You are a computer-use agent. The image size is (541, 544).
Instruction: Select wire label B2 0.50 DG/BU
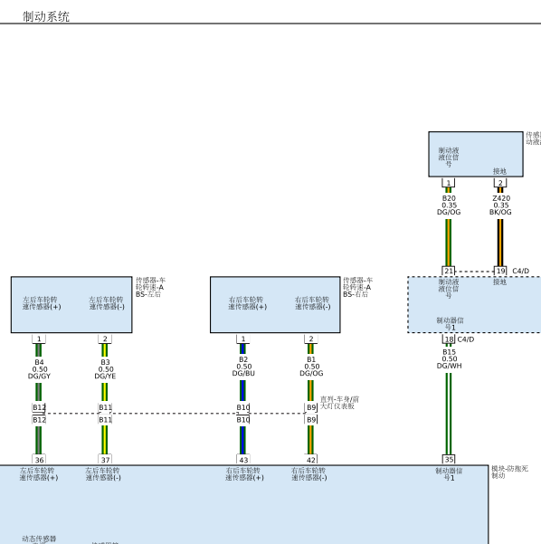pos(243,367)
